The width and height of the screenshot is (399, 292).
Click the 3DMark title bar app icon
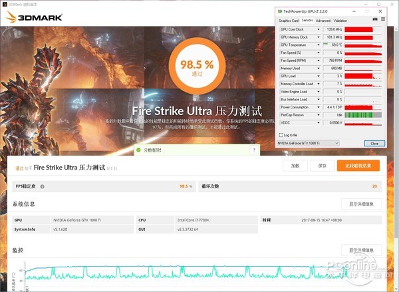(x=5, y=5)
